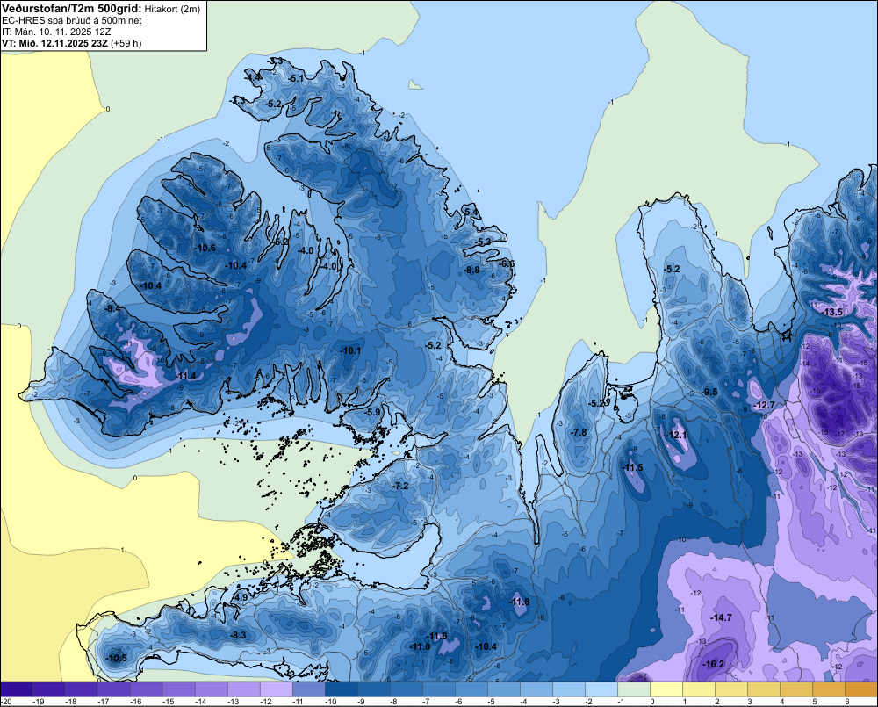Click the 'Hitakort (2m)' label
This screenshot has height=707, width=878.
pyautogui.click(x=172, y=9)
